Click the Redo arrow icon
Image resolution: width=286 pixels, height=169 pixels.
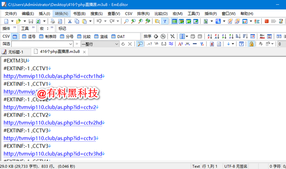112,21
